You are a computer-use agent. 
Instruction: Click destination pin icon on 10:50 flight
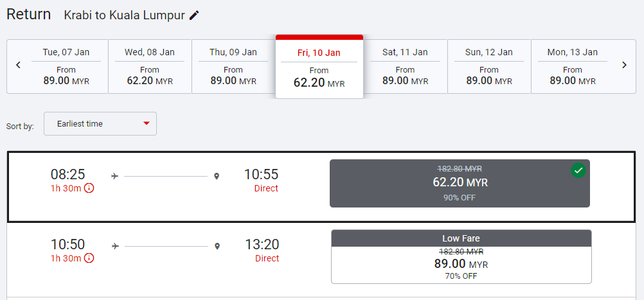coord(217,245)
